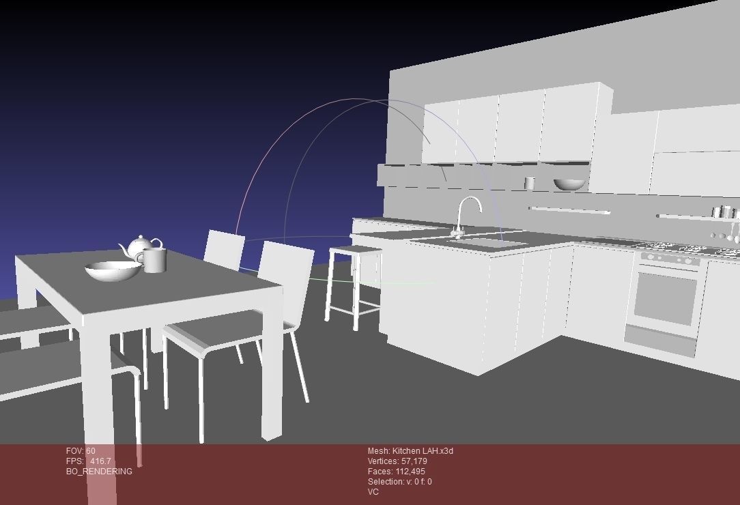
Task: Click the "FPS: 416.7" readout
Action: [x=88, y=461]
